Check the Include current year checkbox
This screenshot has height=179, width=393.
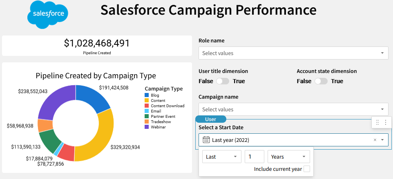pos(307,169)
